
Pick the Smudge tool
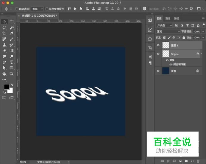(x=4, y=57)
